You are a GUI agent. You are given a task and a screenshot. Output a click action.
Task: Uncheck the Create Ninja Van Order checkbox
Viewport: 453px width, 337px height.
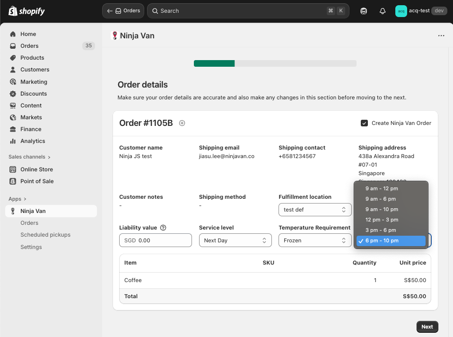(x=364, y=123)
